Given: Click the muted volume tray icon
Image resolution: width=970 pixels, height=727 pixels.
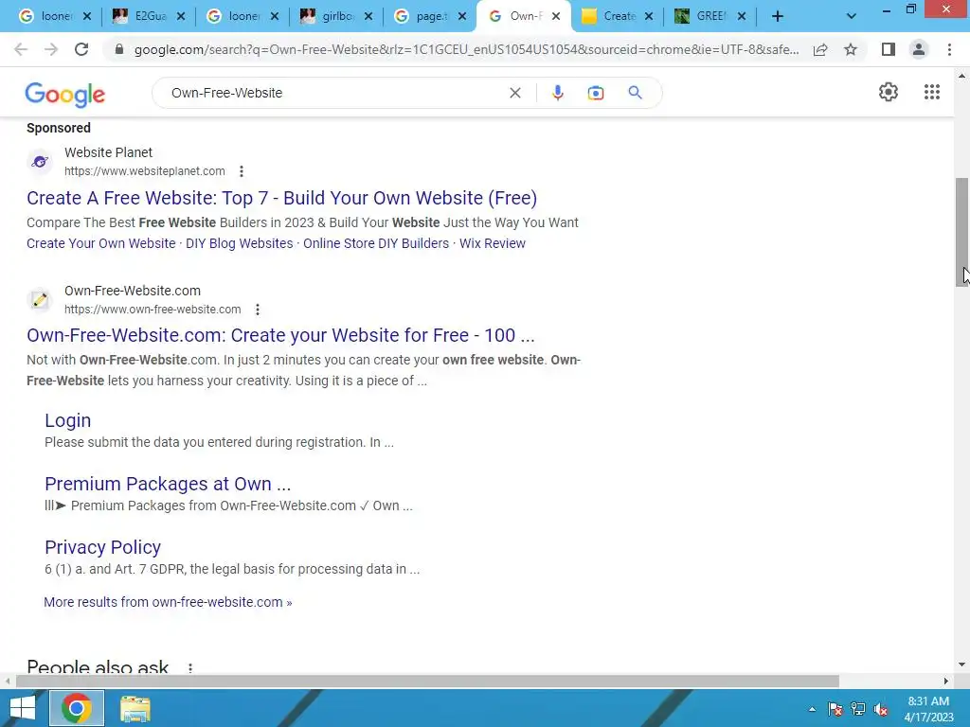Looking at the screenshot, I should click(881, 709).
